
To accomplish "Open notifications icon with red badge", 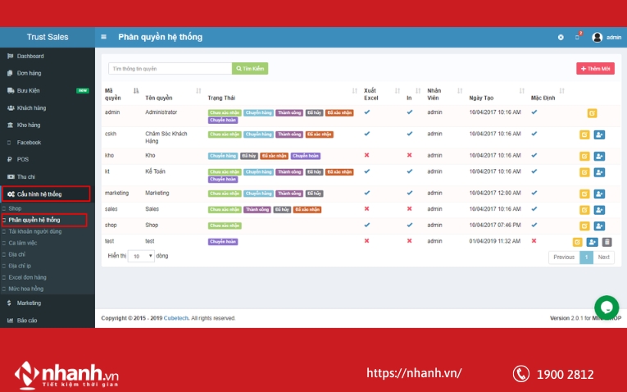I will tap(578, 36).
